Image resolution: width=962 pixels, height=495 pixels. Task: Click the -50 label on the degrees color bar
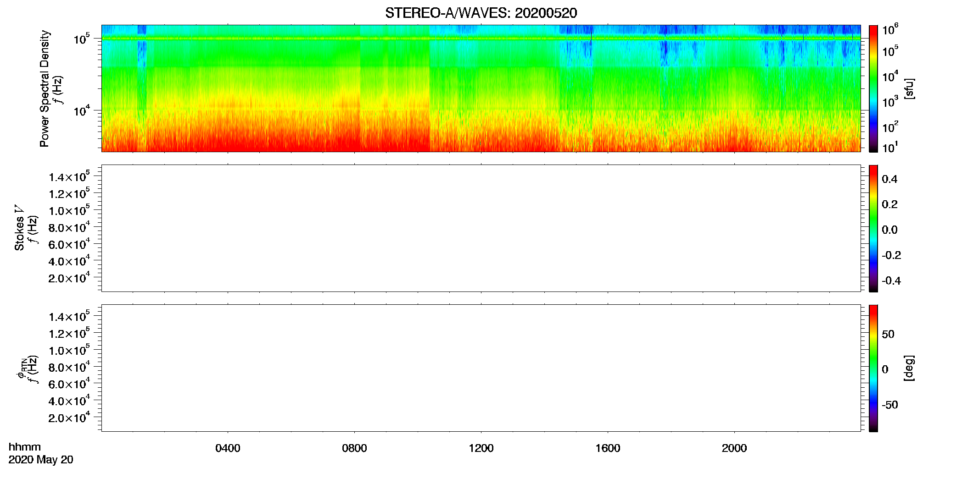[890, 405]
